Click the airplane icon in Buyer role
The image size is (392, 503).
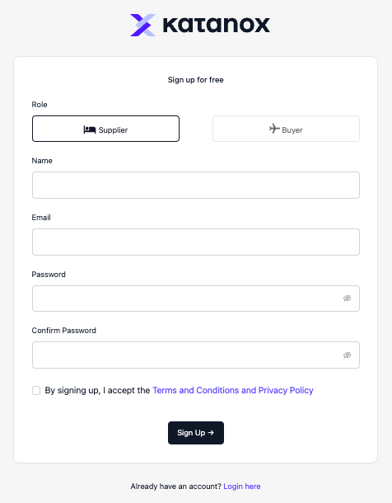(274, 129)
